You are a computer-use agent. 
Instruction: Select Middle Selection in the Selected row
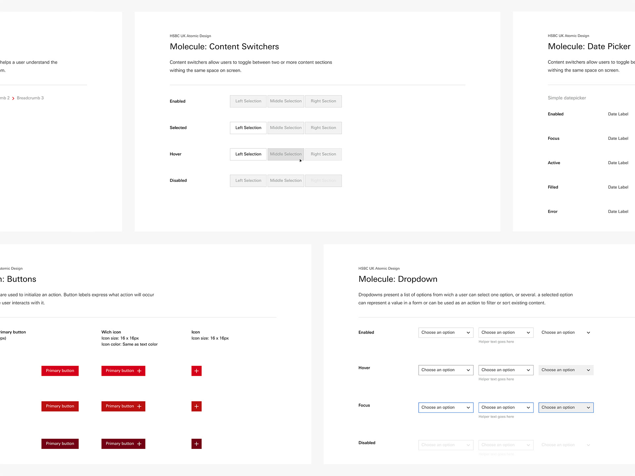pos(286,128)
